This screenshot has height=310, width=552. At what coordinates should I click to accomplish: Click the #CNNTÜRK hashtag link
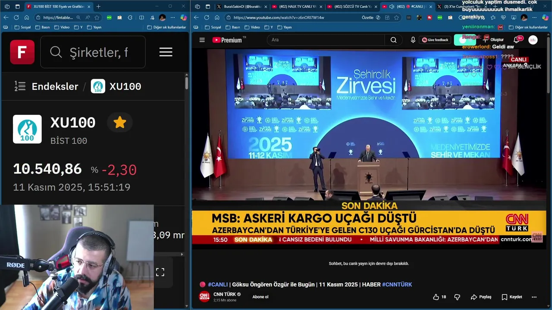[397, 284]
